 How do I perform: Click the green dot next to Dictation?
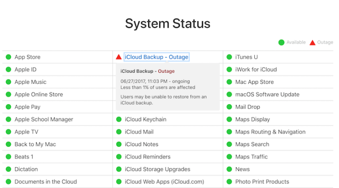[8, 169]
